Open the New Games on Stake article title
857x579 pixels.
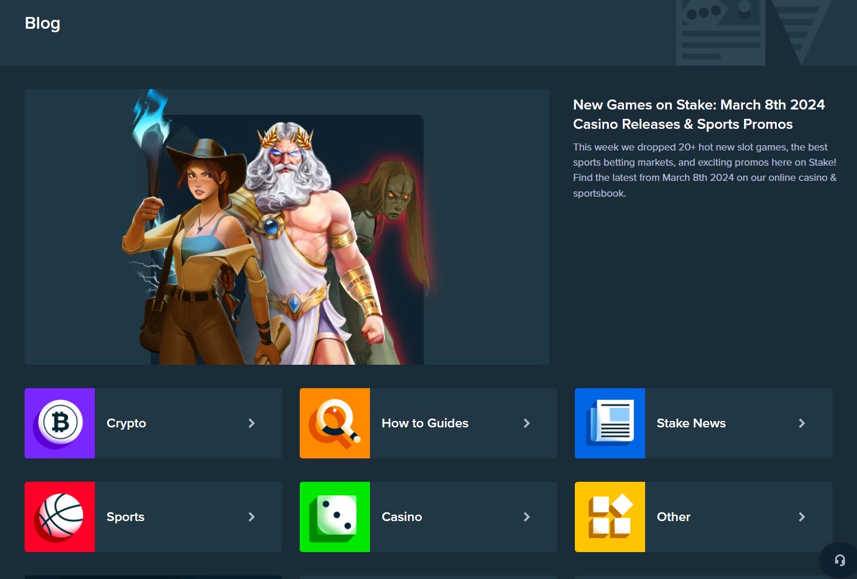pos(699,114)
